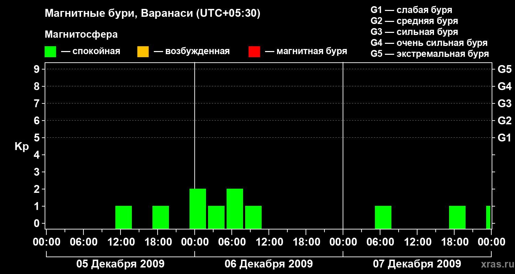Click the Kp axis value 5

click(37, 138)
